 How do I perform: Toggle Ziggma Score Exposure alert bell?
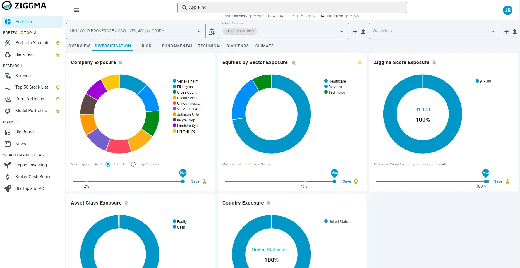(434, 63)
